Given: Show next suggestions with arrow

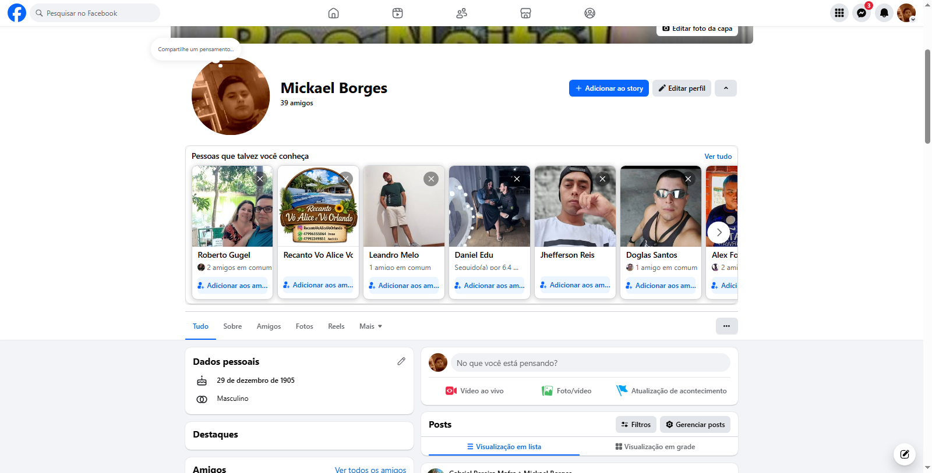Looking at the screenshot, I should 719,232.
